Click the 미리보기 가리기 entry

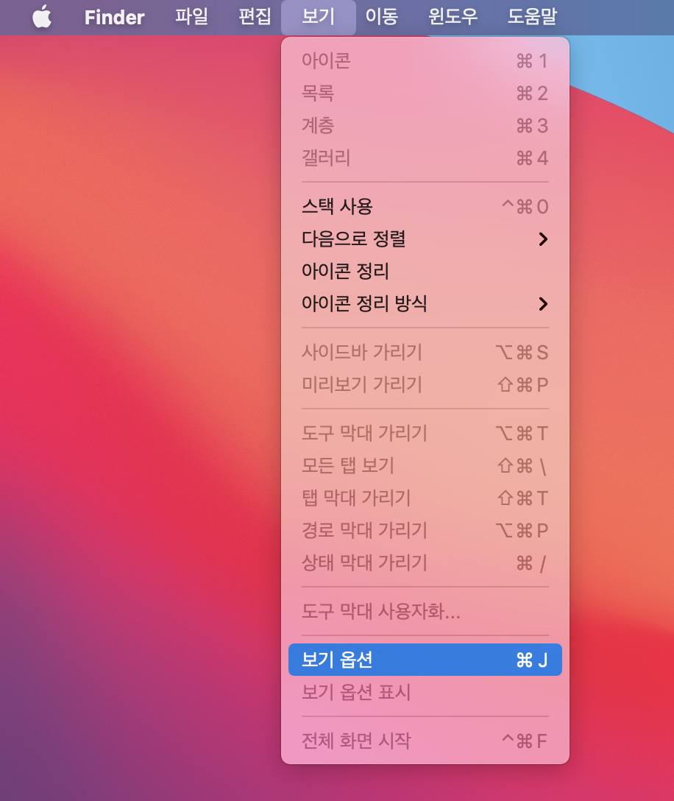tap(425, 384)
